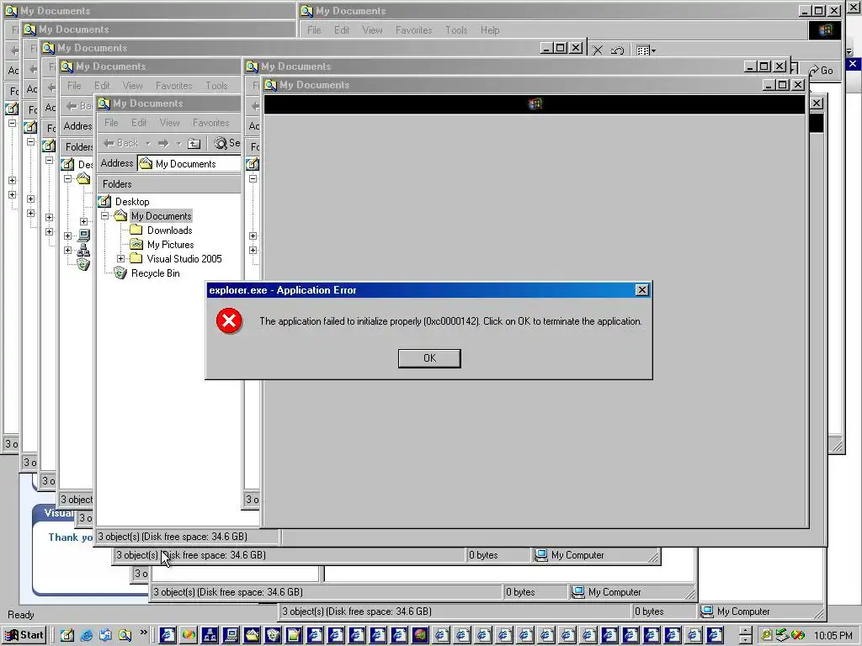
Task: Click the taskbar row scroll down arrow
Action: tap(744, 640)
